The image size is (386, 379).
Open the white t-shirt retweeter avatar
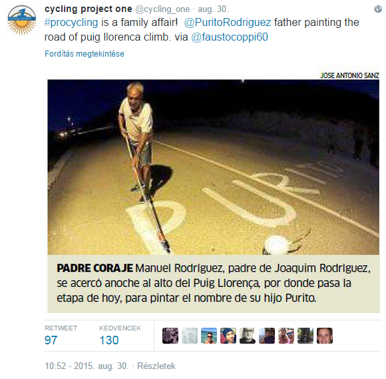(190, 336)
